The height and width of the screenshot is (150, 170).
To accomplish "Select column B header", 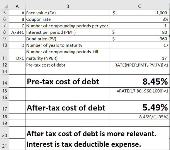I will tap(68, 6).
